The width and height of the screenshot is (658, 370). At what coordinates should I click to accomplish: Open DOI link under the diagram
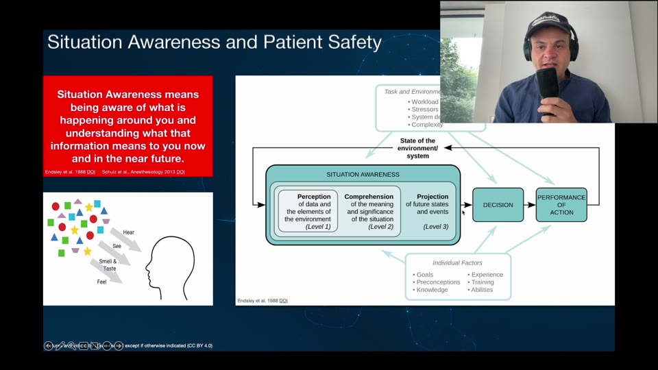pos(283,301)
